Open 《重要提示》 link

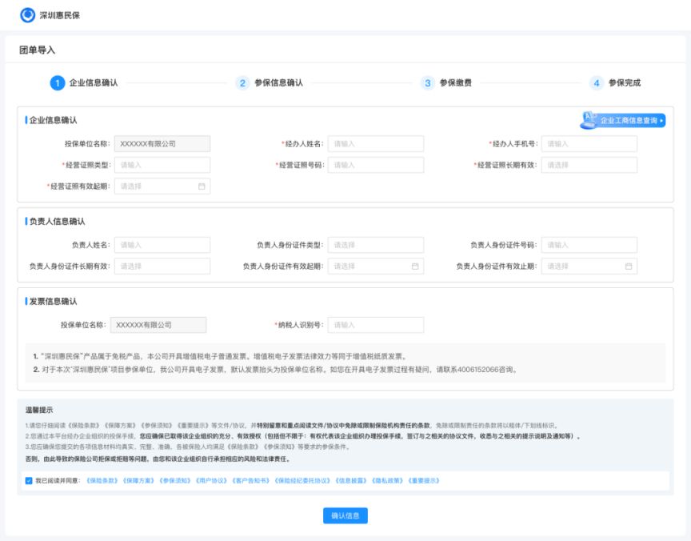424,481
